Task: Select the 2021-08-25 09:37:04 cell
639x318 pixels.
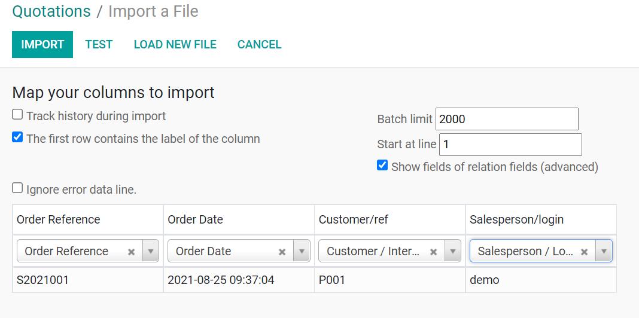Action: (239, 280)
